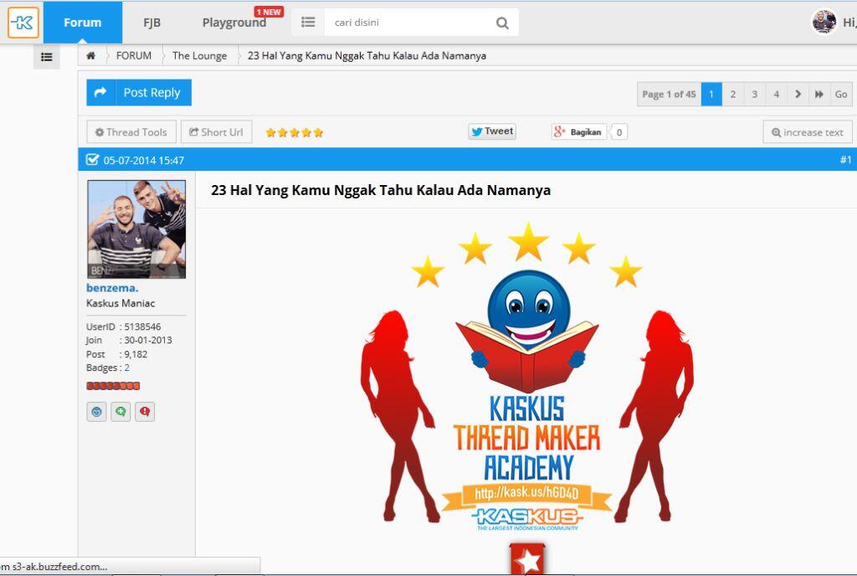Click the 'Page 1 of 45' label
The width and height of the screenshot is (857, 576).
(x=669, y=94)
